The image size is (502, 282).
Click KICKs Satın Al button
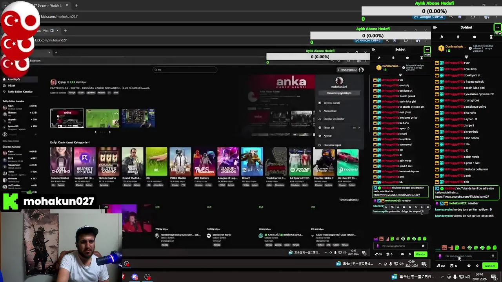[348, 70]
